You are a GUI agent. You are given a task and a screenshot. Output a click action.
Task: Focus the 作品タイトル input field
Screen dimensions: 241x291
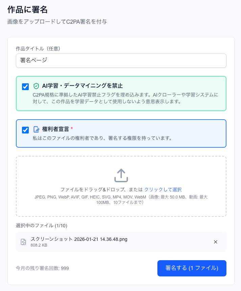[121, 61]
